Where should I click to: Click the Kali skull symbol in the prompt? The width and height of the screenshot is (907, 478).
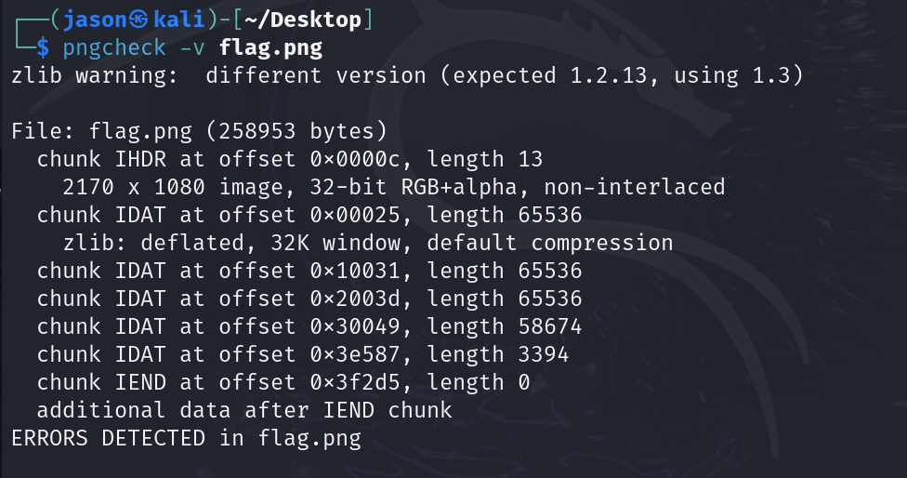tap(138, 19)
